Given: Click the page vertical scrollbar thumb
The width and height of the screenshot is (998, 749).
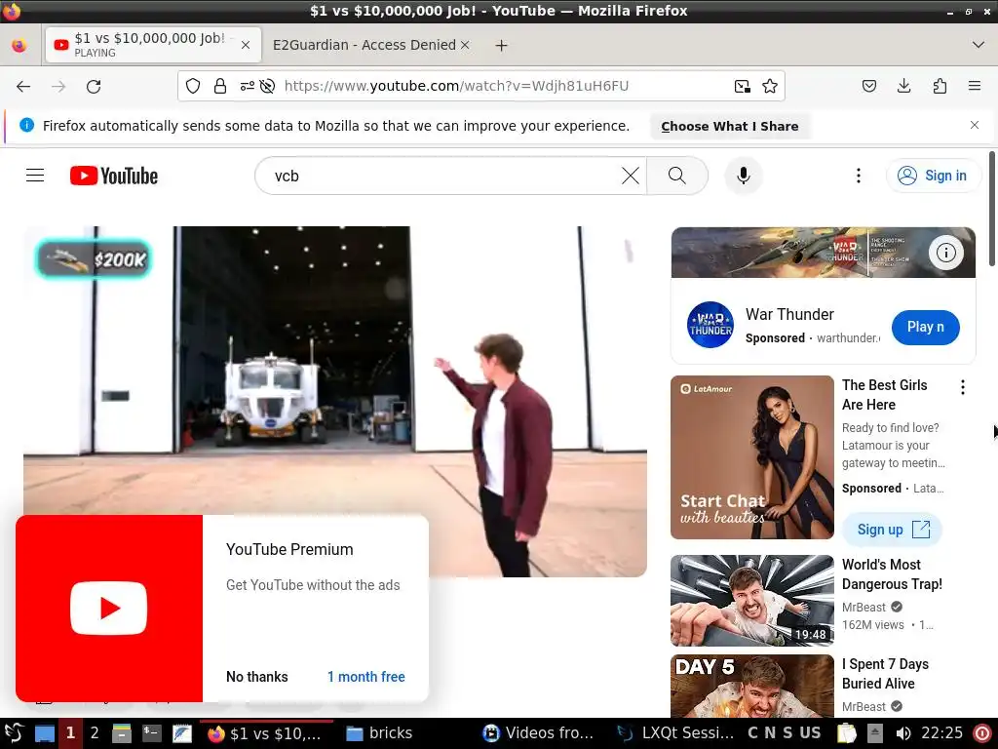Looking at the screenshot, I should tap(991, 209).
